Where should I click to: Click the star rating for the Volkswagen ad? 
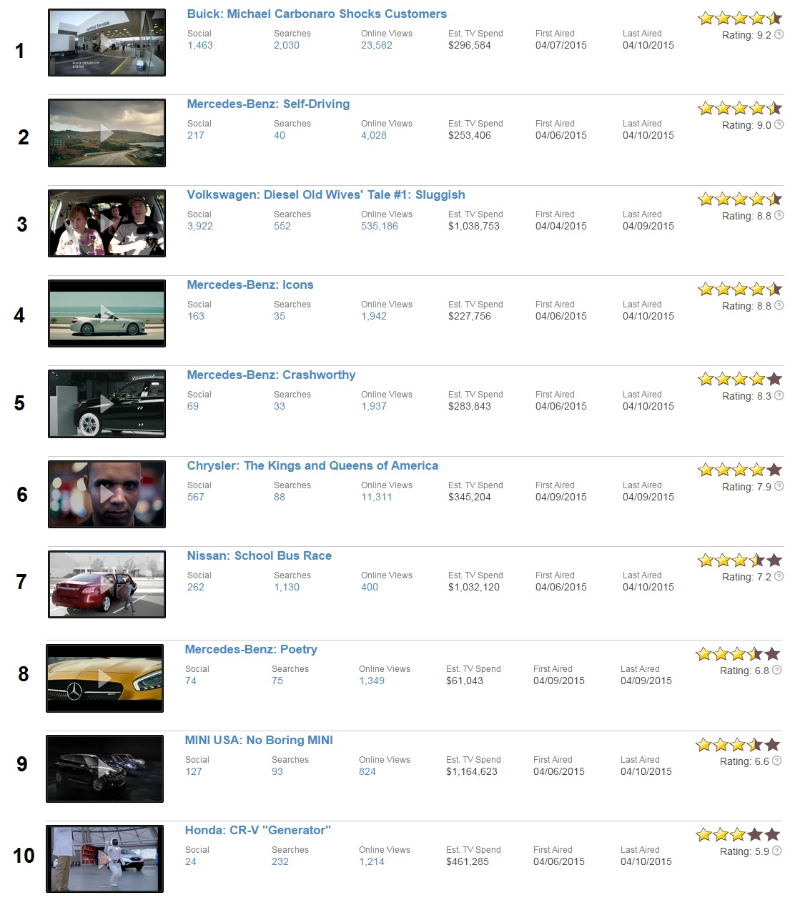tap(740, 199)
